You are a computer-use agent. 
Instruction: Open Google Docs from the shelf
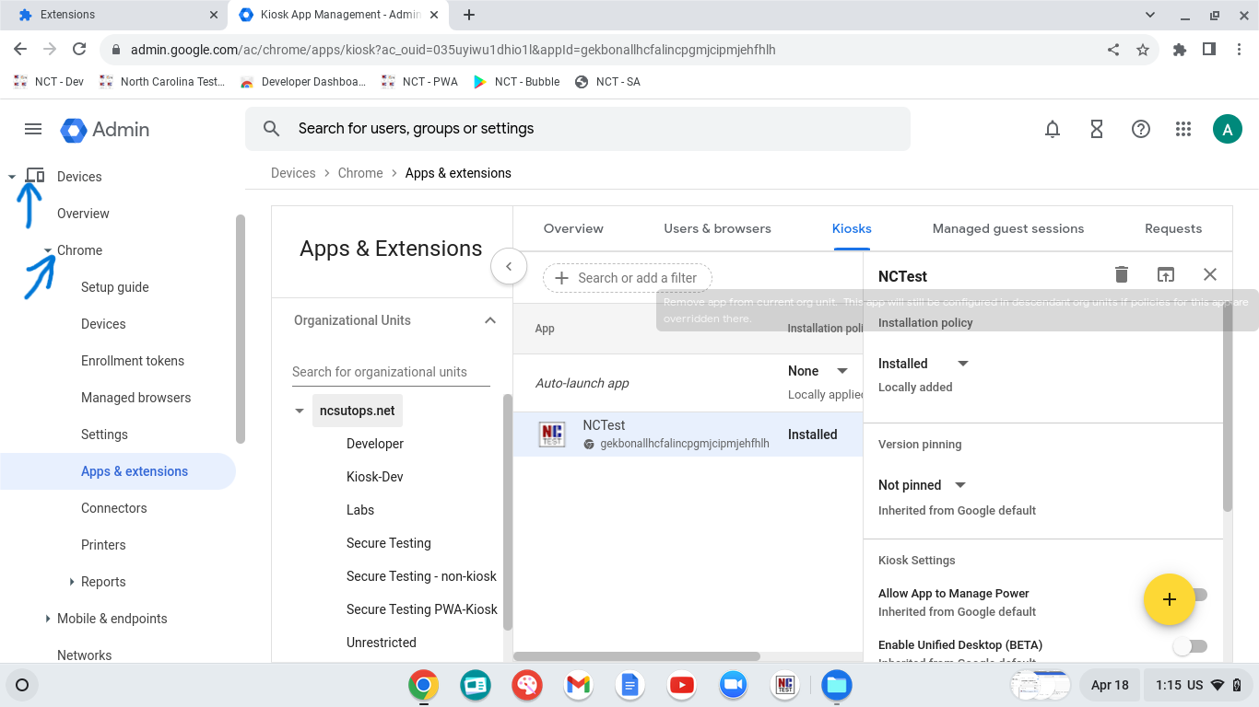629,685
